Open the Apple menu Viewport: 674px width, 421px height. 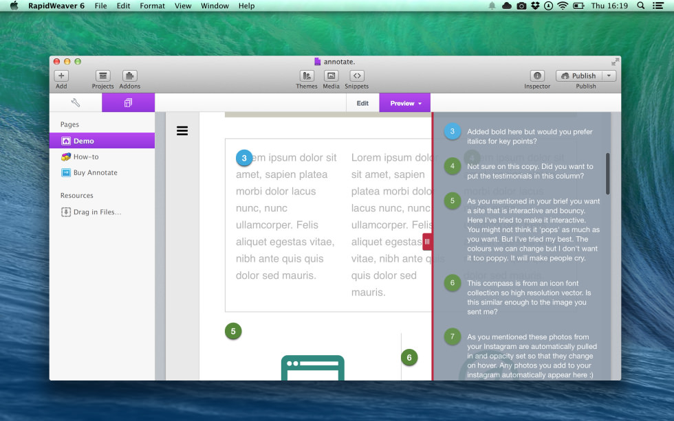[x=14, y=5]
